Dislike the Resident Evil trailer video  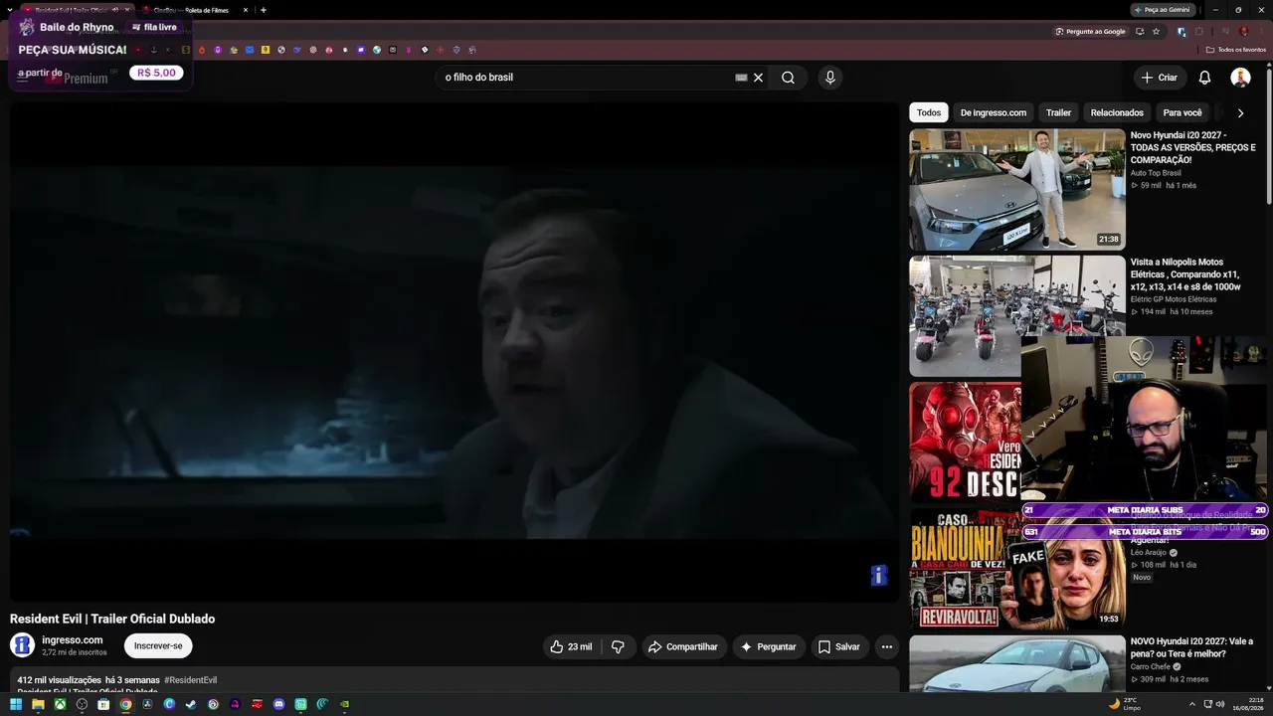(618, 646)
